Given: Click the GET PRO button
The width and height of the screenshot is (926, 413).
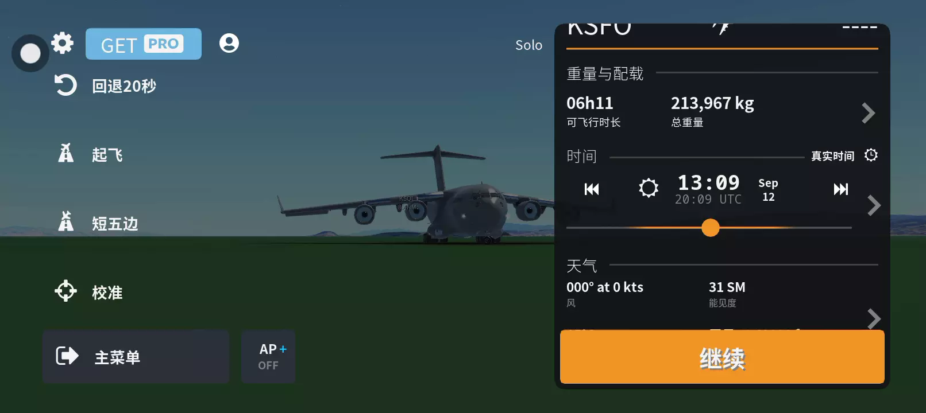Looking at the screenshot, I should pos(144,44).
